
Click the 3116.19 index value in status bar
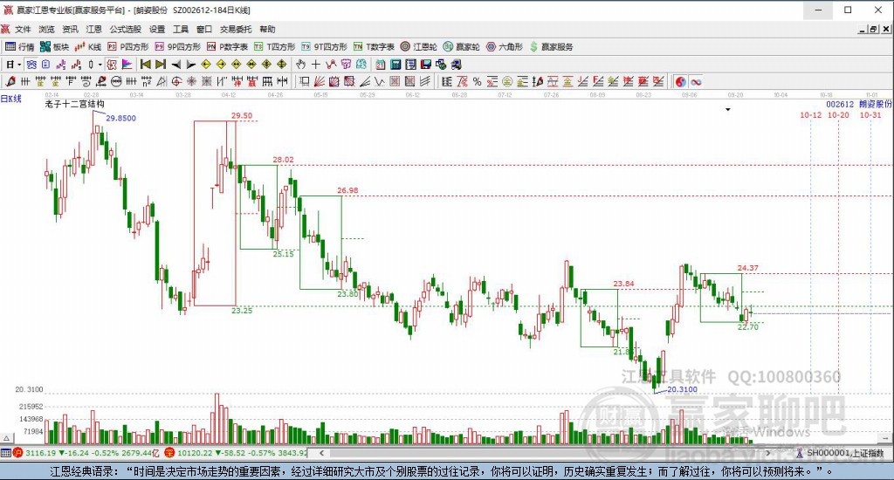click(x=40, y=453)
